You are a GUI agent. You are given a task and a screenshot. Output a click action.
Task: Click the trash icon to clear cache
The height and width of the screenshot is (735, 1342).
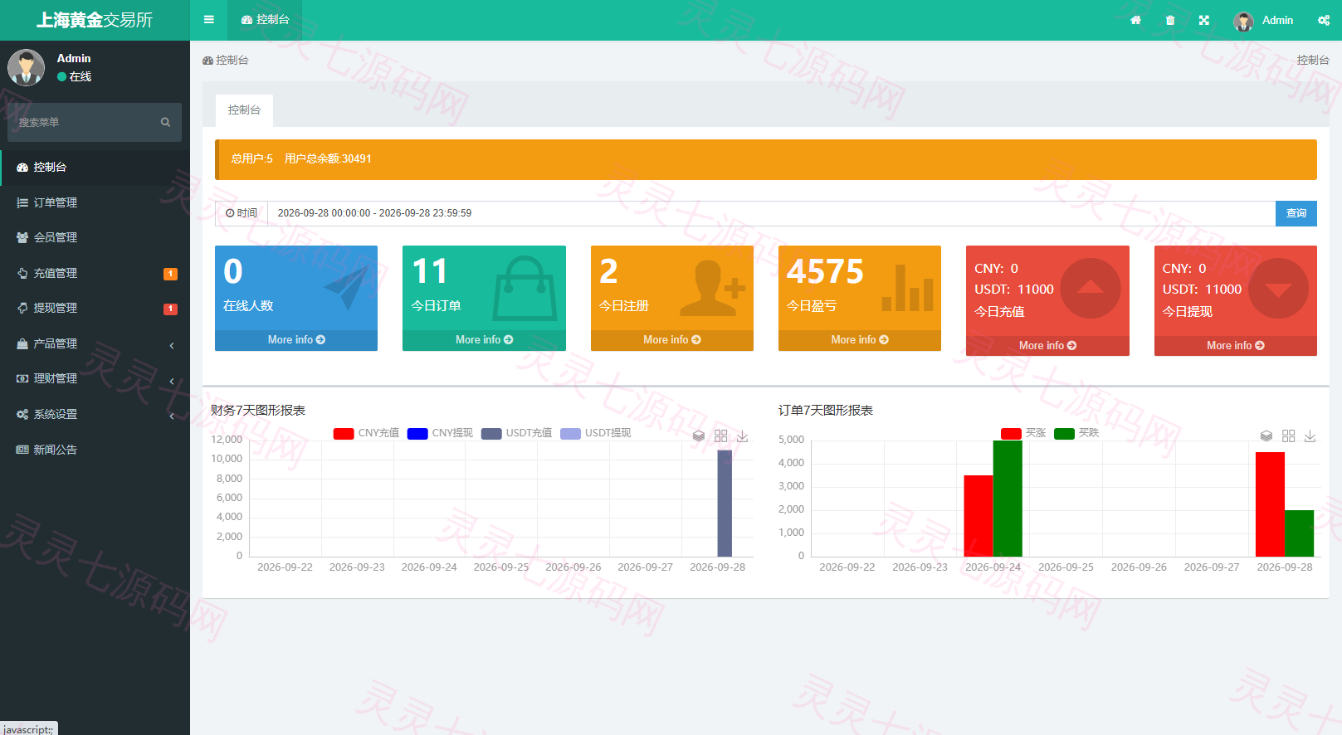1170,21
